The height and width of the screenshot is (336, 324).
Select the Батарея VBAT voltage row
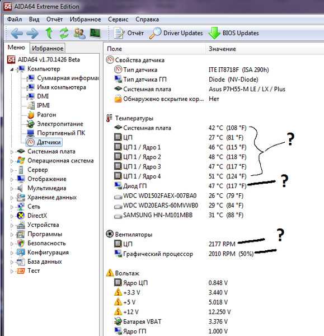click(214, 321)
